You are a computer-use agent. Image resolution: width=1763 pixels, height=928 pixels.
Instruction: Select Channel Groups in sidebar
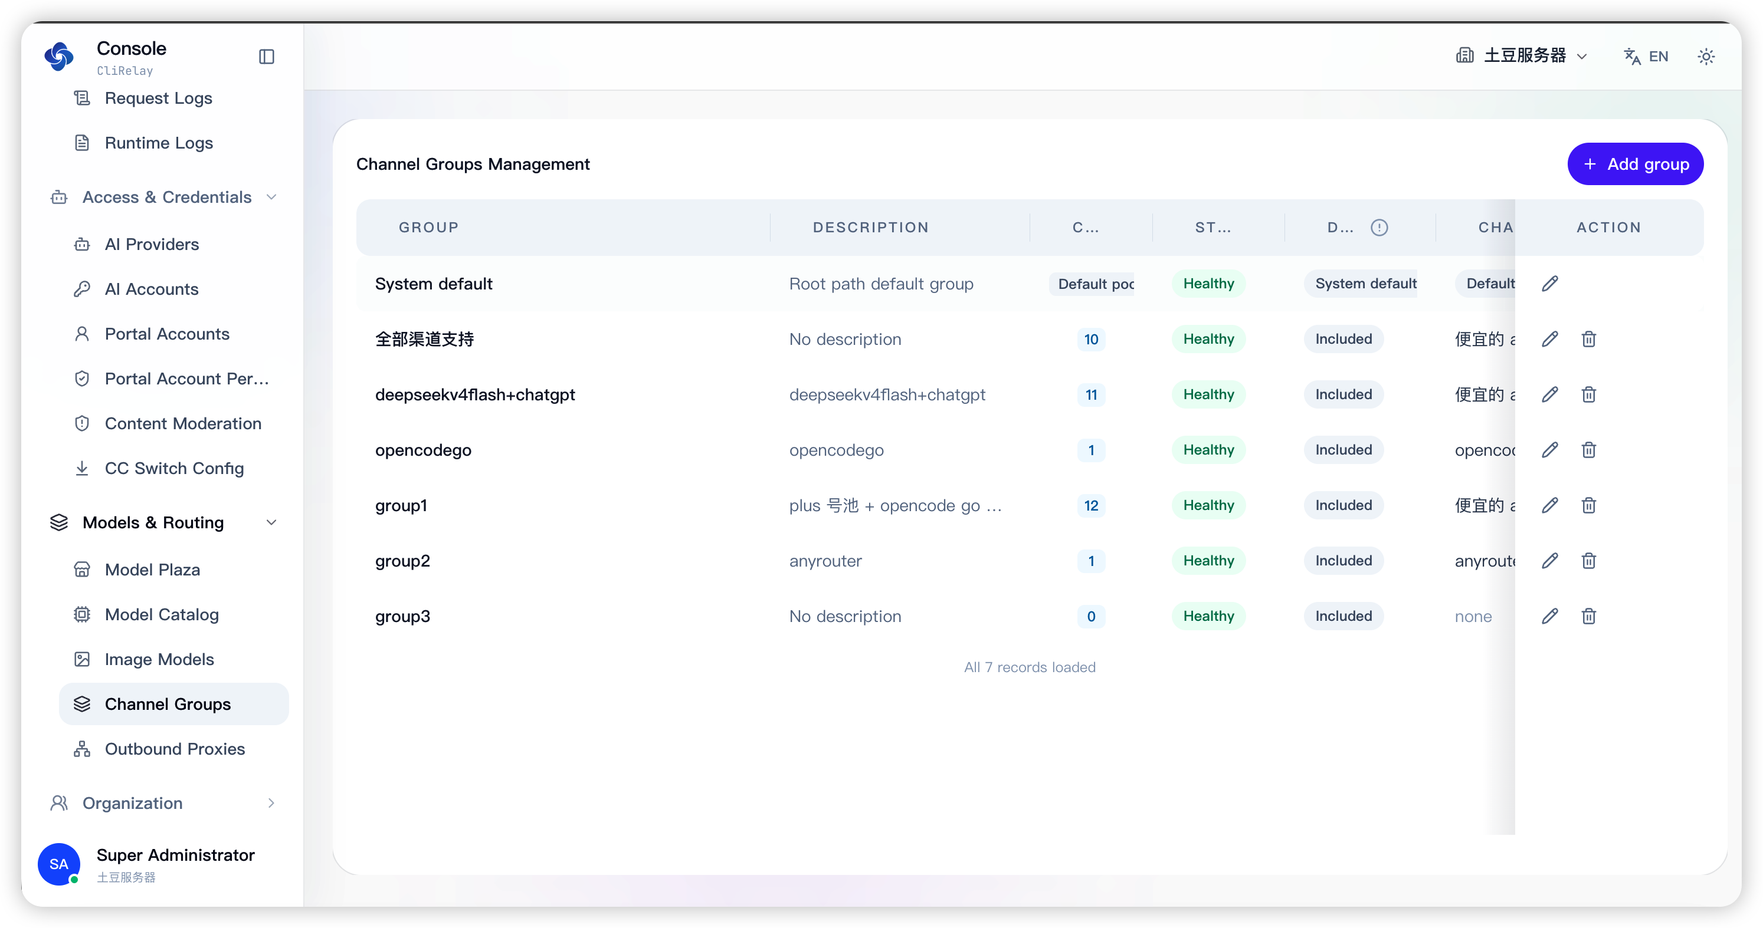pos(174,705)
